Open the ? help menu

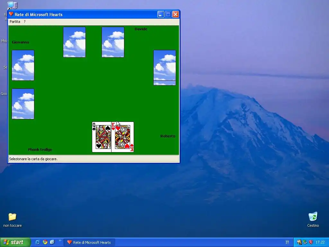(x=24, y=22)
